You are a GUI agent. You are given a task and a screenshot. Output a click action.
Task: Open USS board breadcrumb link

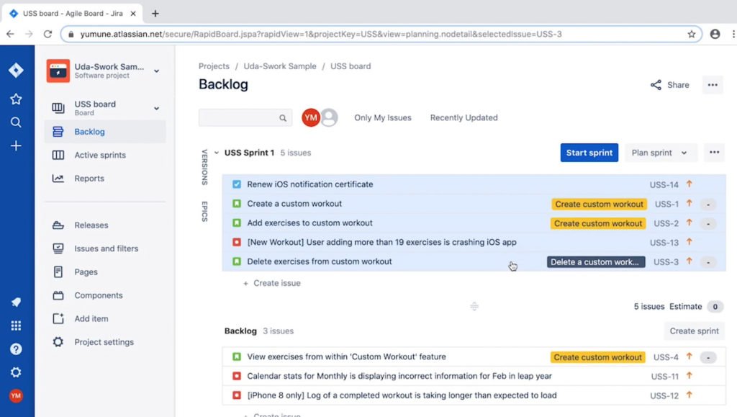point(351,66)
